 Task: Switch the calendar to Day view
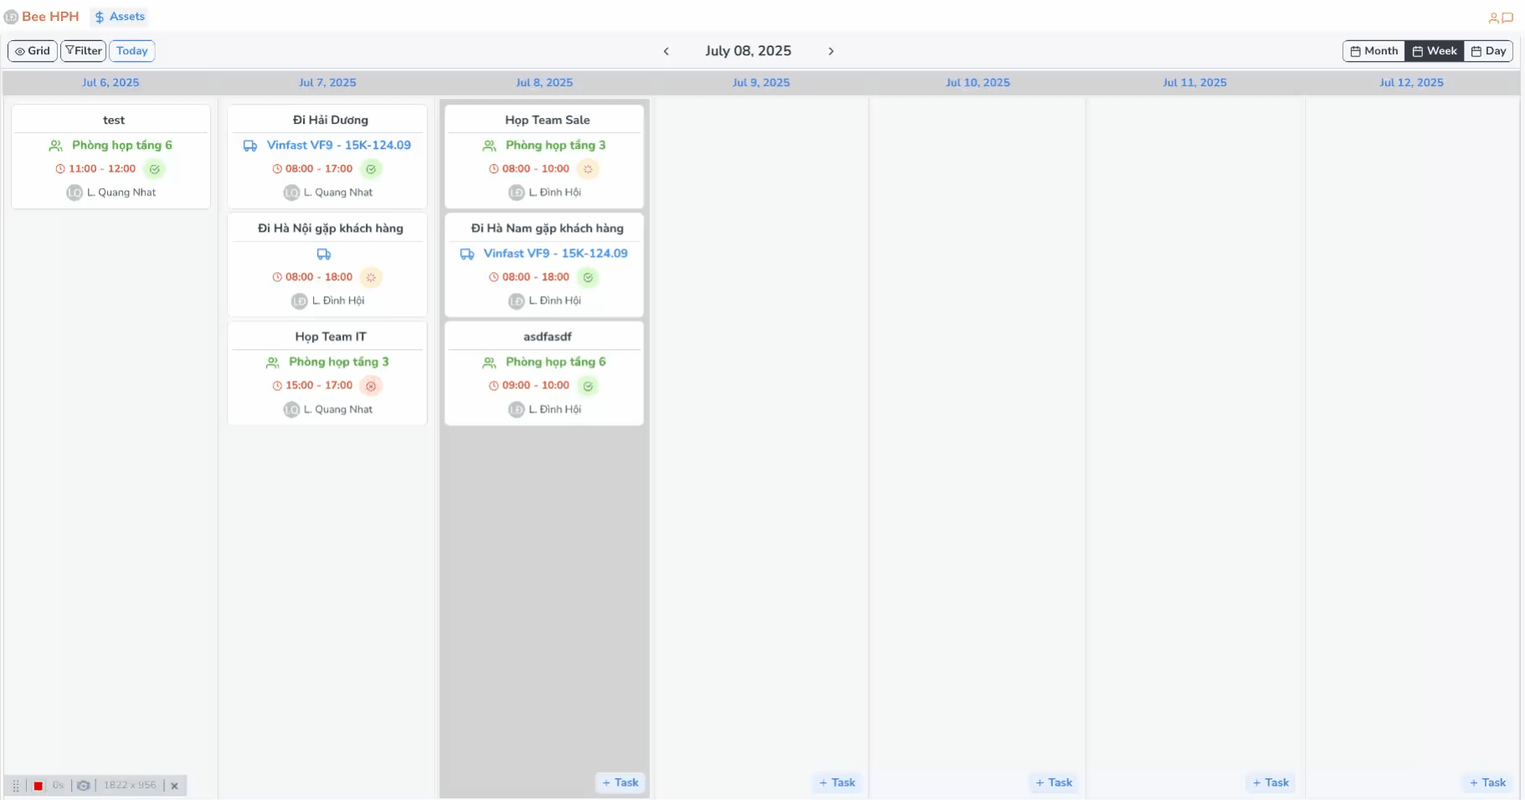1489,50
